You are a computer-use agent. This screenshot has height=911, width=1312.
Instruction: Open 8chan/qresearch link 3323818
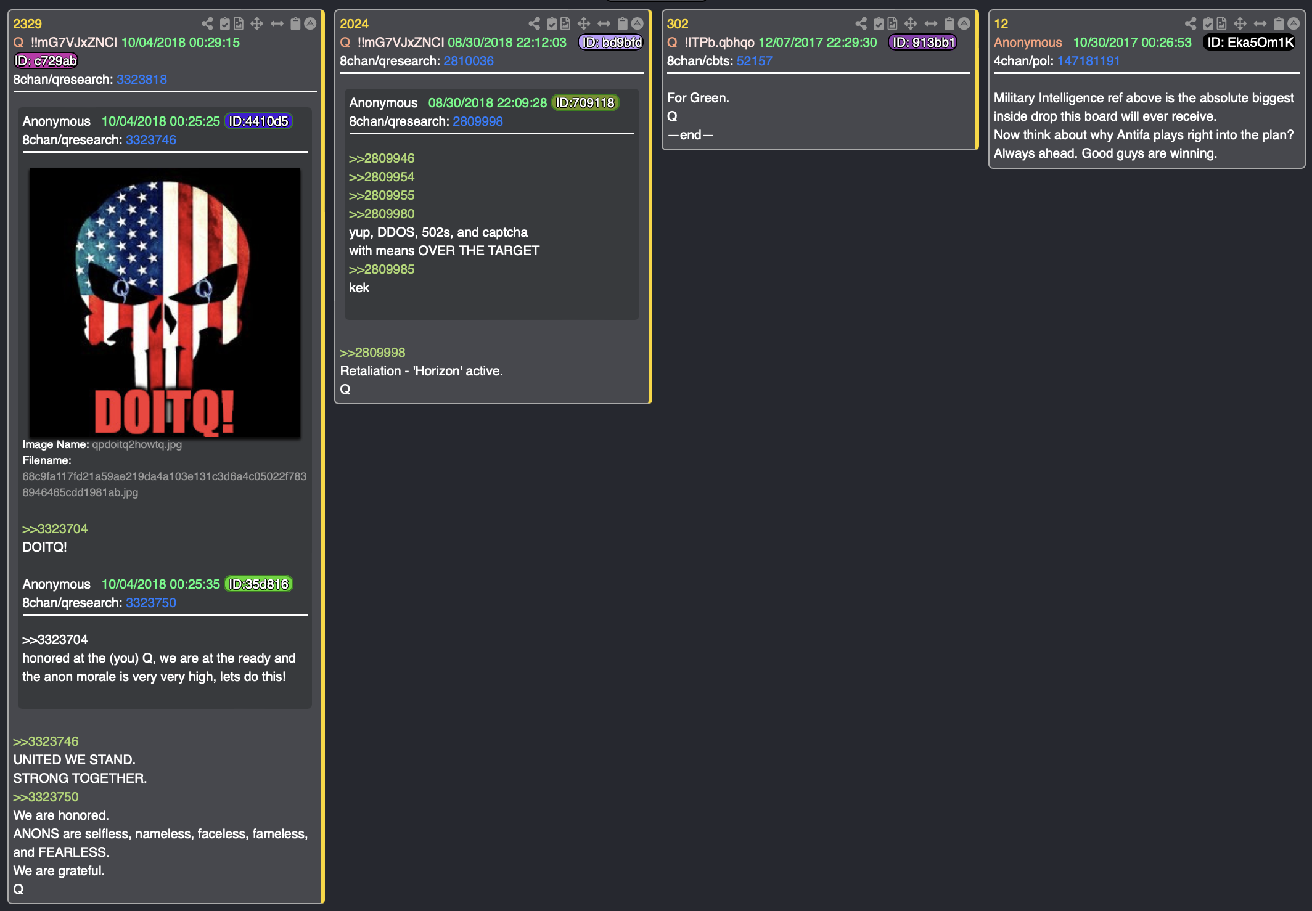142,80
